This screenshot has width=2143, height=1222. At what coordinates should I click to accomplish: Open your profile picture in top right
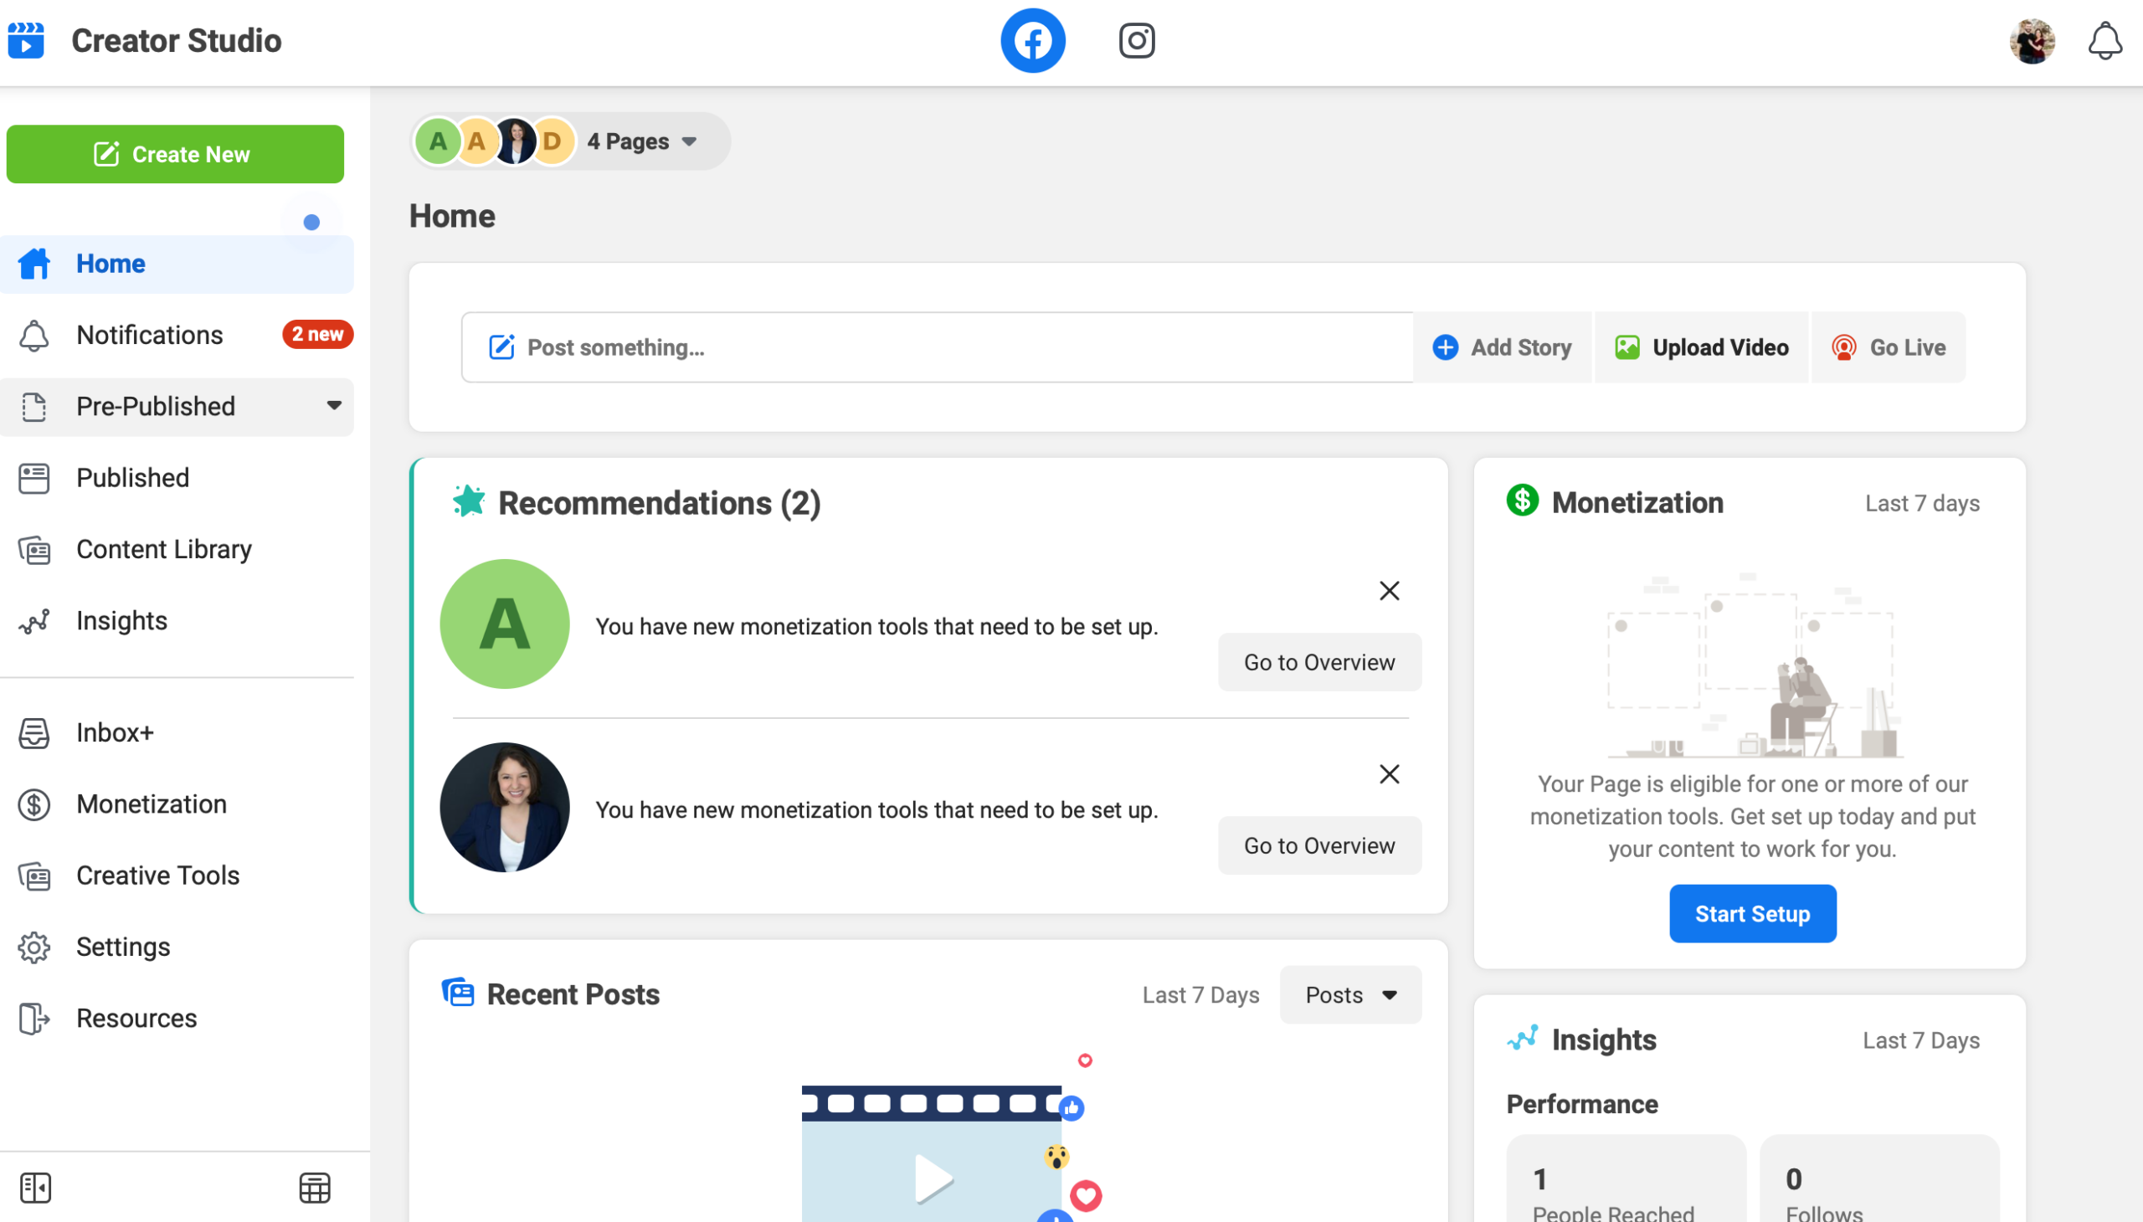(2033, 41)
